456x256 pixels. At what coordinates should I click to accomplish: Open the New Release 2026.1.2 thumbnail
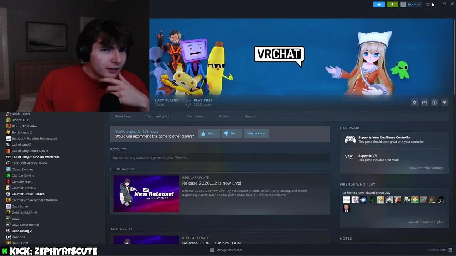(x=146, y=194)
